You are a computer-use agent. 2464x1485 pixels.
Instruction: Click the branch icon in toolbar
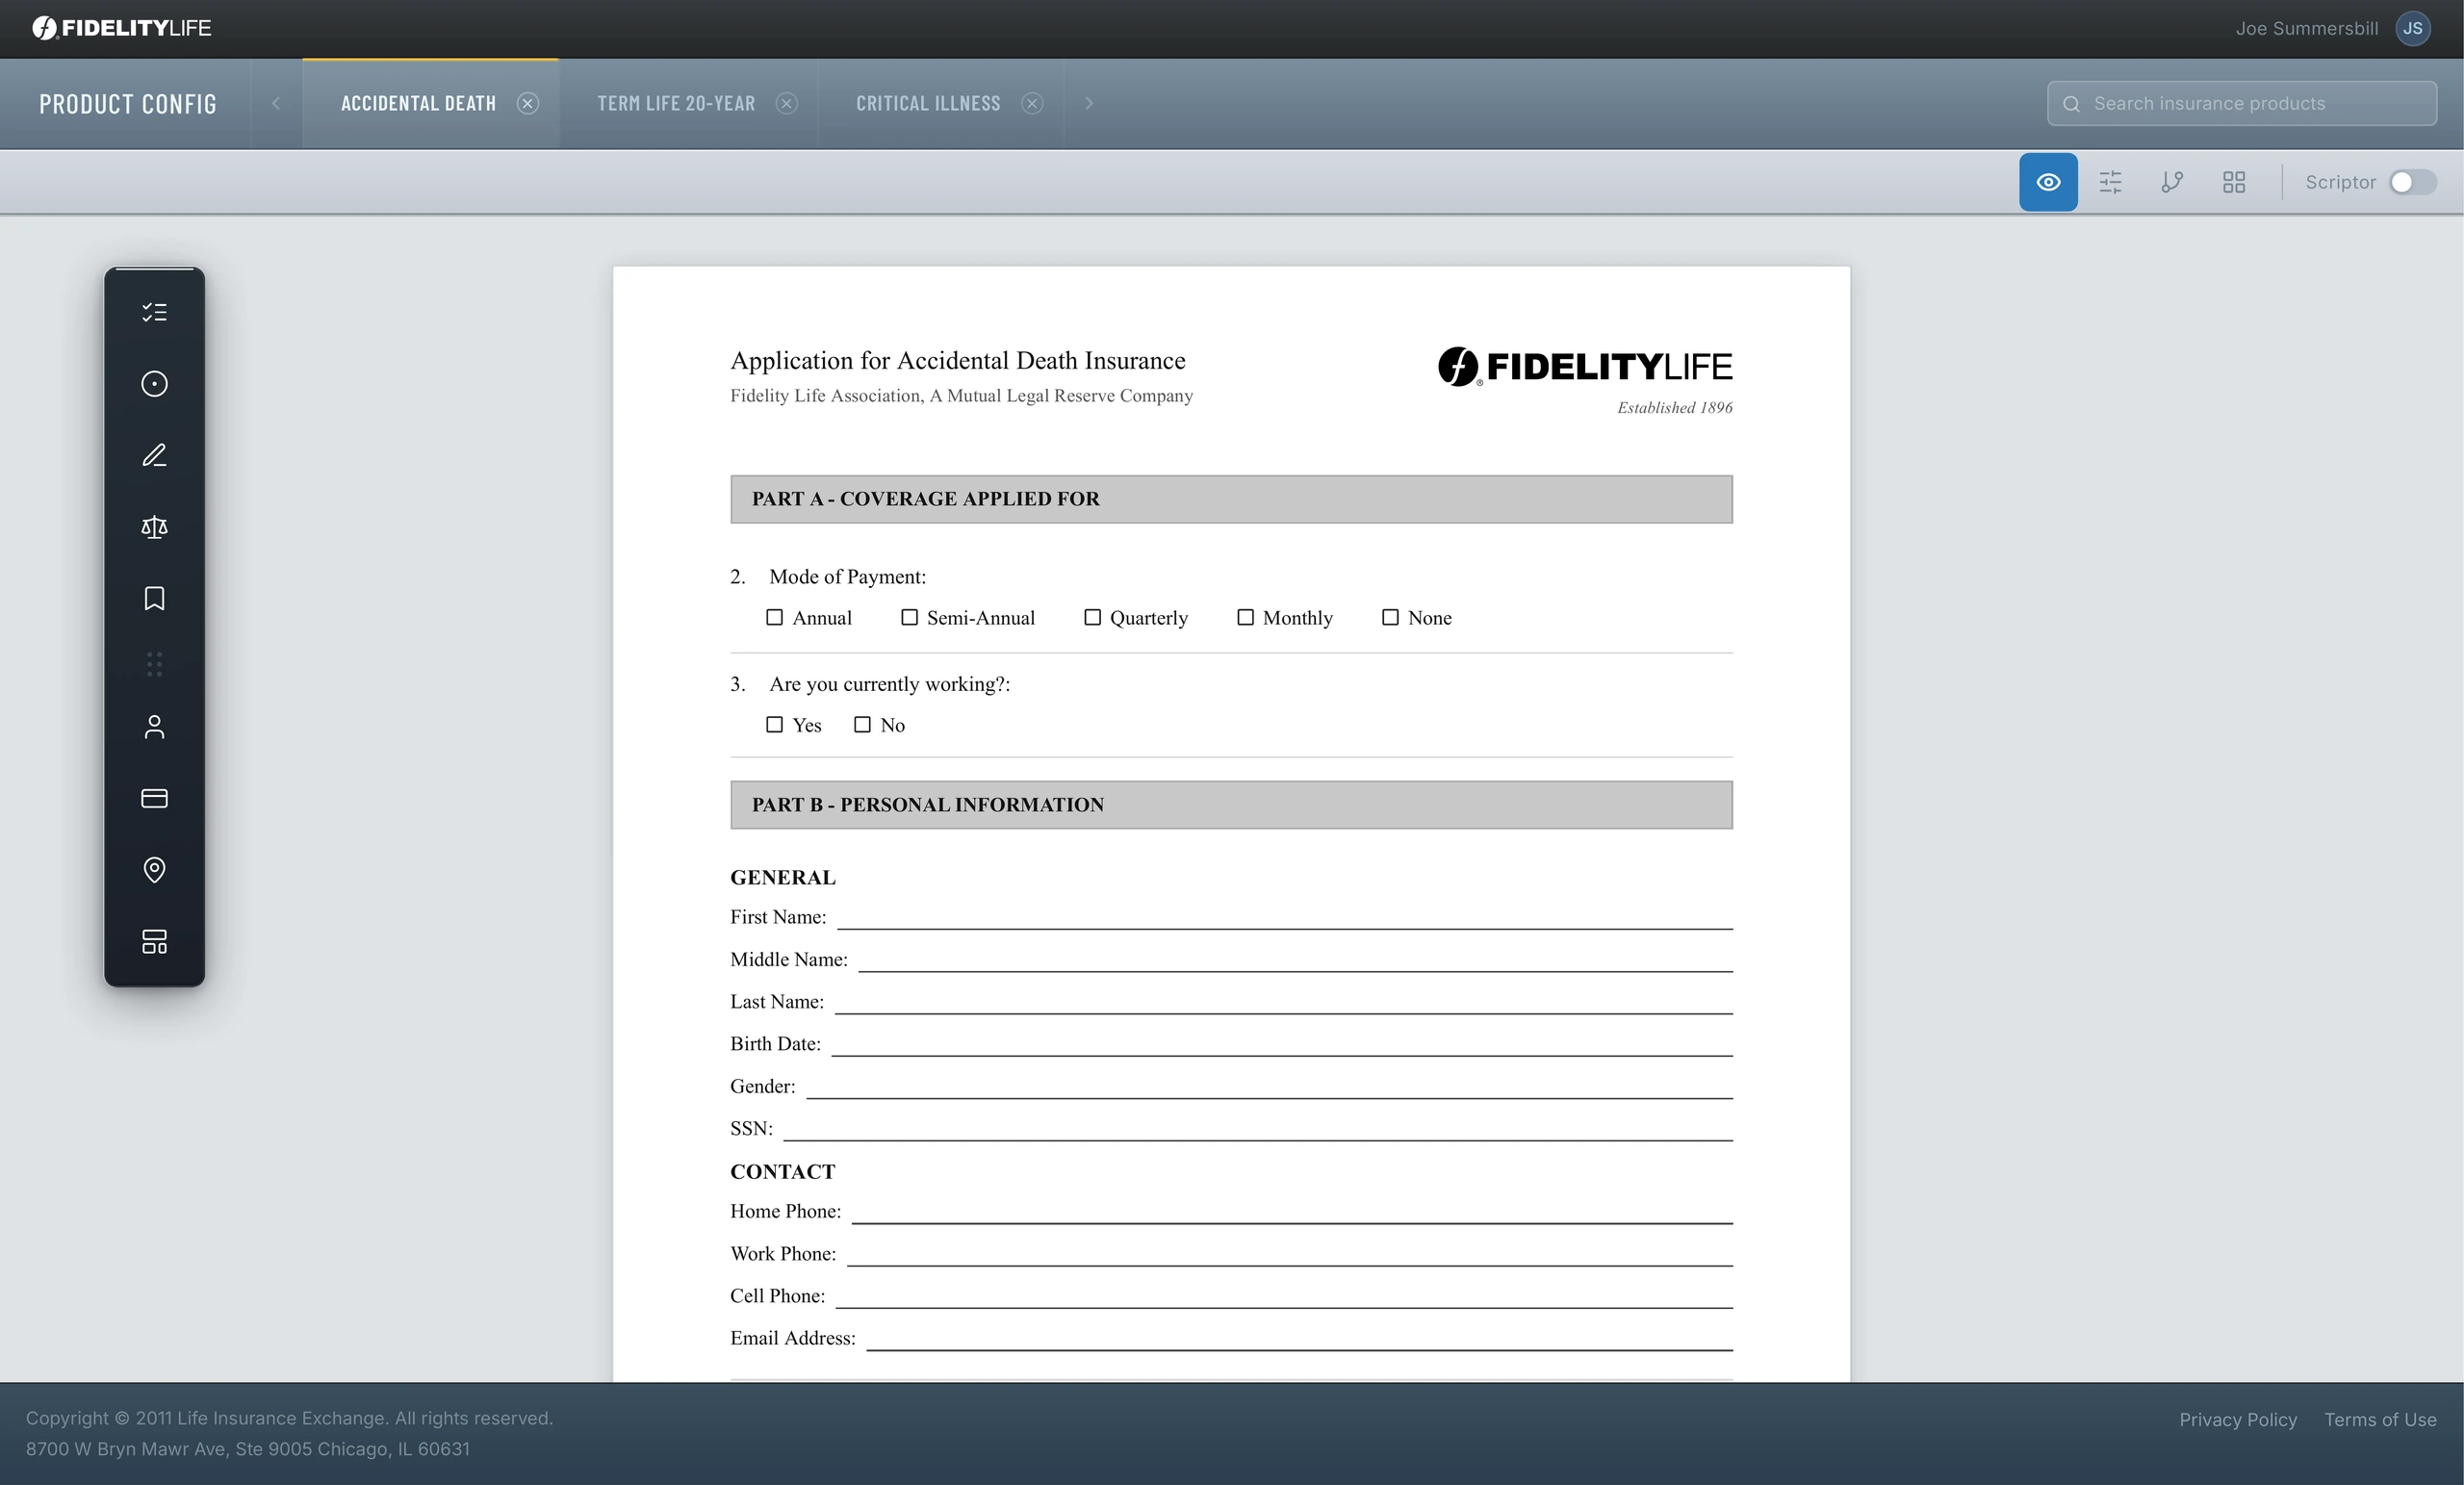point(2172,182)
